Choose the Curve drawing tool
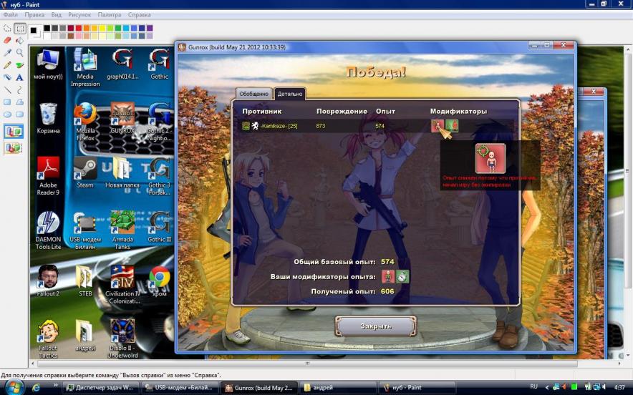Screen dimensions: 633x395 [19, 89]
